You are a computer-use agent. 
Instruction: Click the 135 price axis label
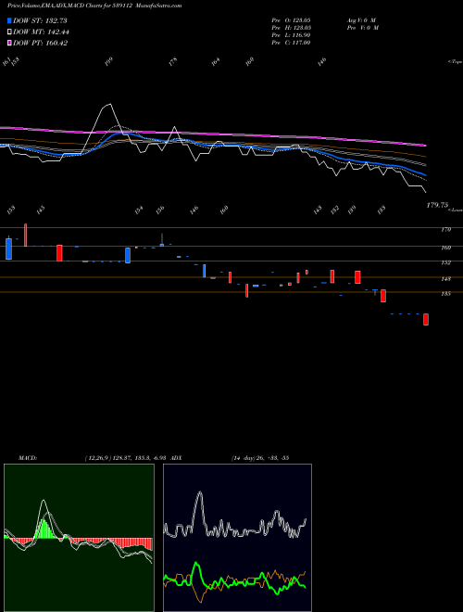click(x=445, y=294)
